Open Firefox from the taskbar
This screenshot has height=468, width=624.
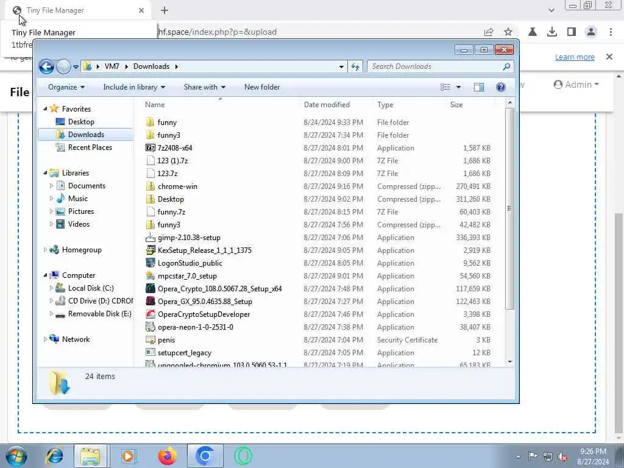point(167,456)
